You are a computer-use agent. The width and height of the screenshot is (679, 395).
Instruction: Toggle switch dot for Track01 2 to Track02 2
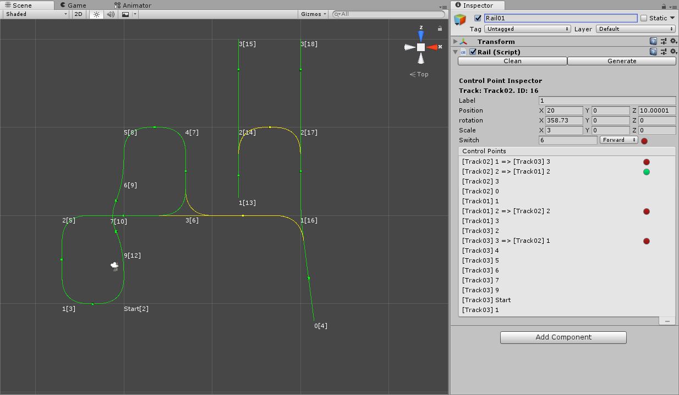coord(647,212)
